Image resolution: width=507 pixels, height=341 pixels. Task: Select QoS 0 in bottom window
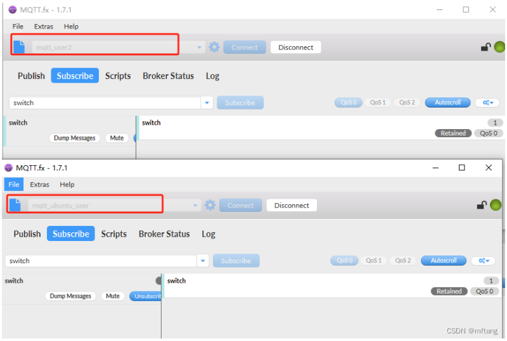coord(344,261)
